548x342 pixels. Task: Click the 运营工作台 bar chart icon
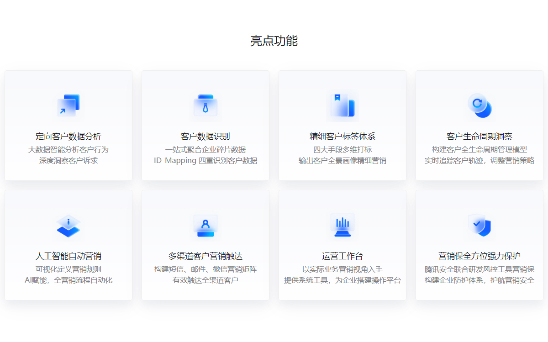[x=342, y=226]
